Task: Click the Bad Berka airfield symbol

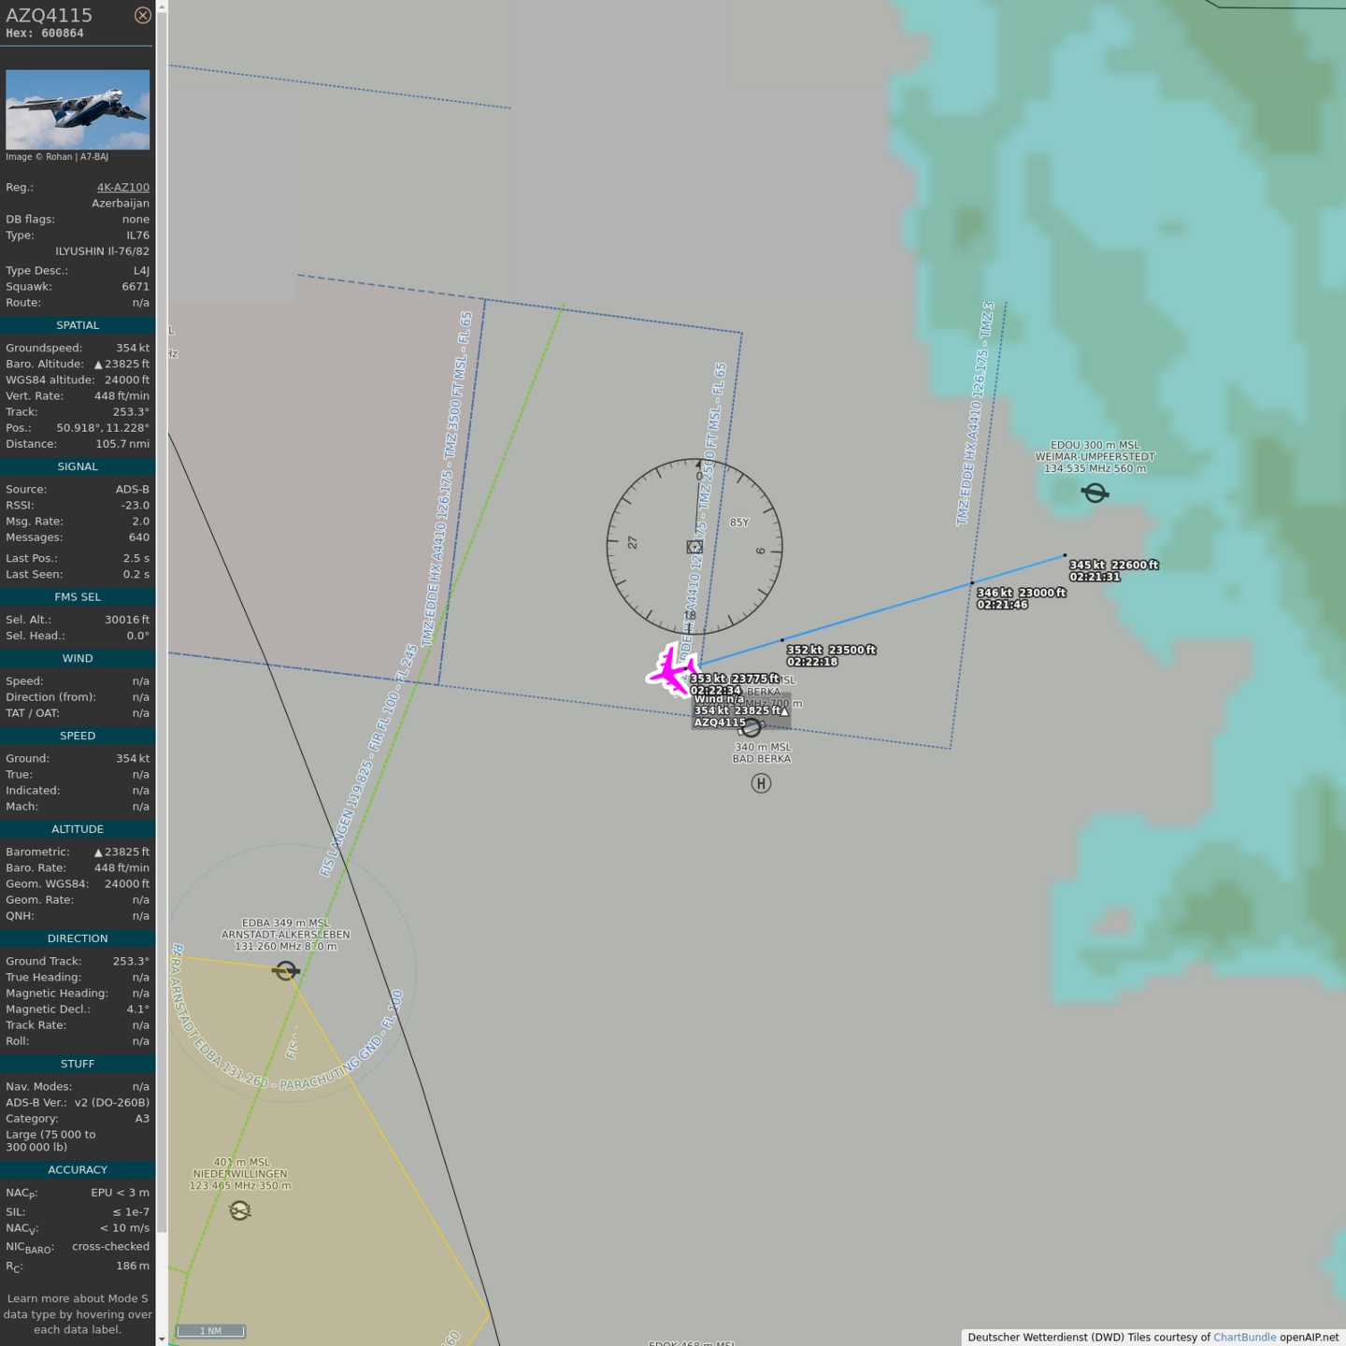Action: 752,727
